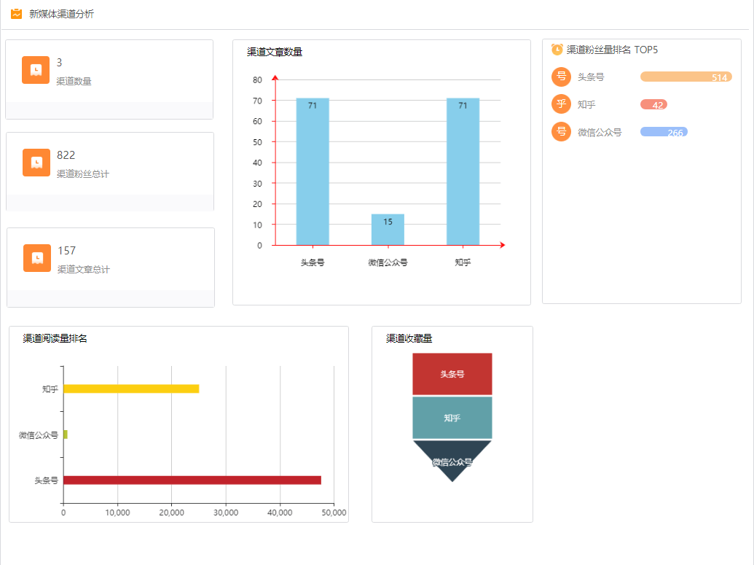Click the round 知乎 avatar in ranking list
Image resolution: width=754 pixels, height=565 pixels.
(561, 104)
